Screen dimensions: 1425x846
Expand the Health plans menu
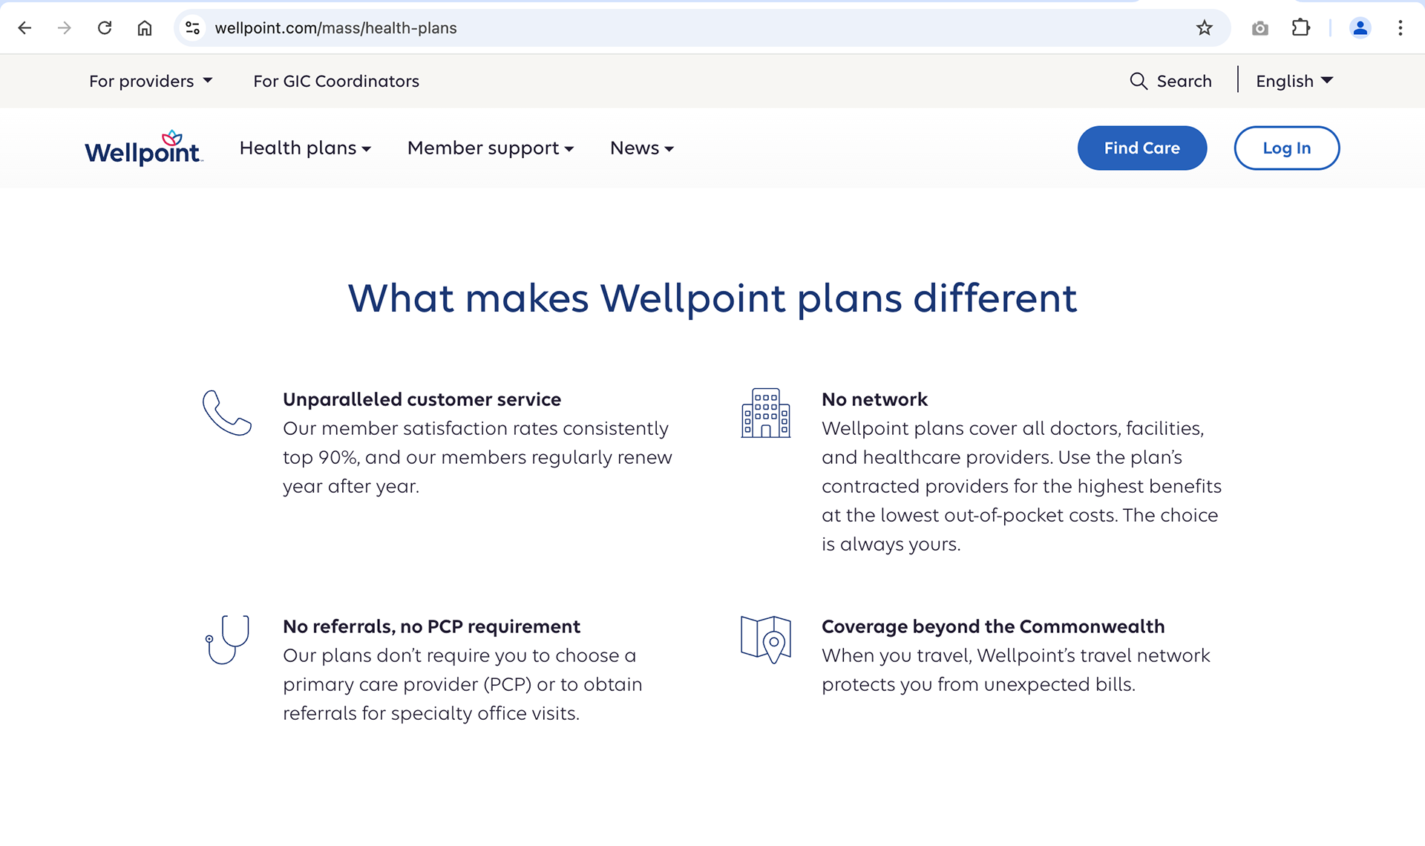(305, 148)
